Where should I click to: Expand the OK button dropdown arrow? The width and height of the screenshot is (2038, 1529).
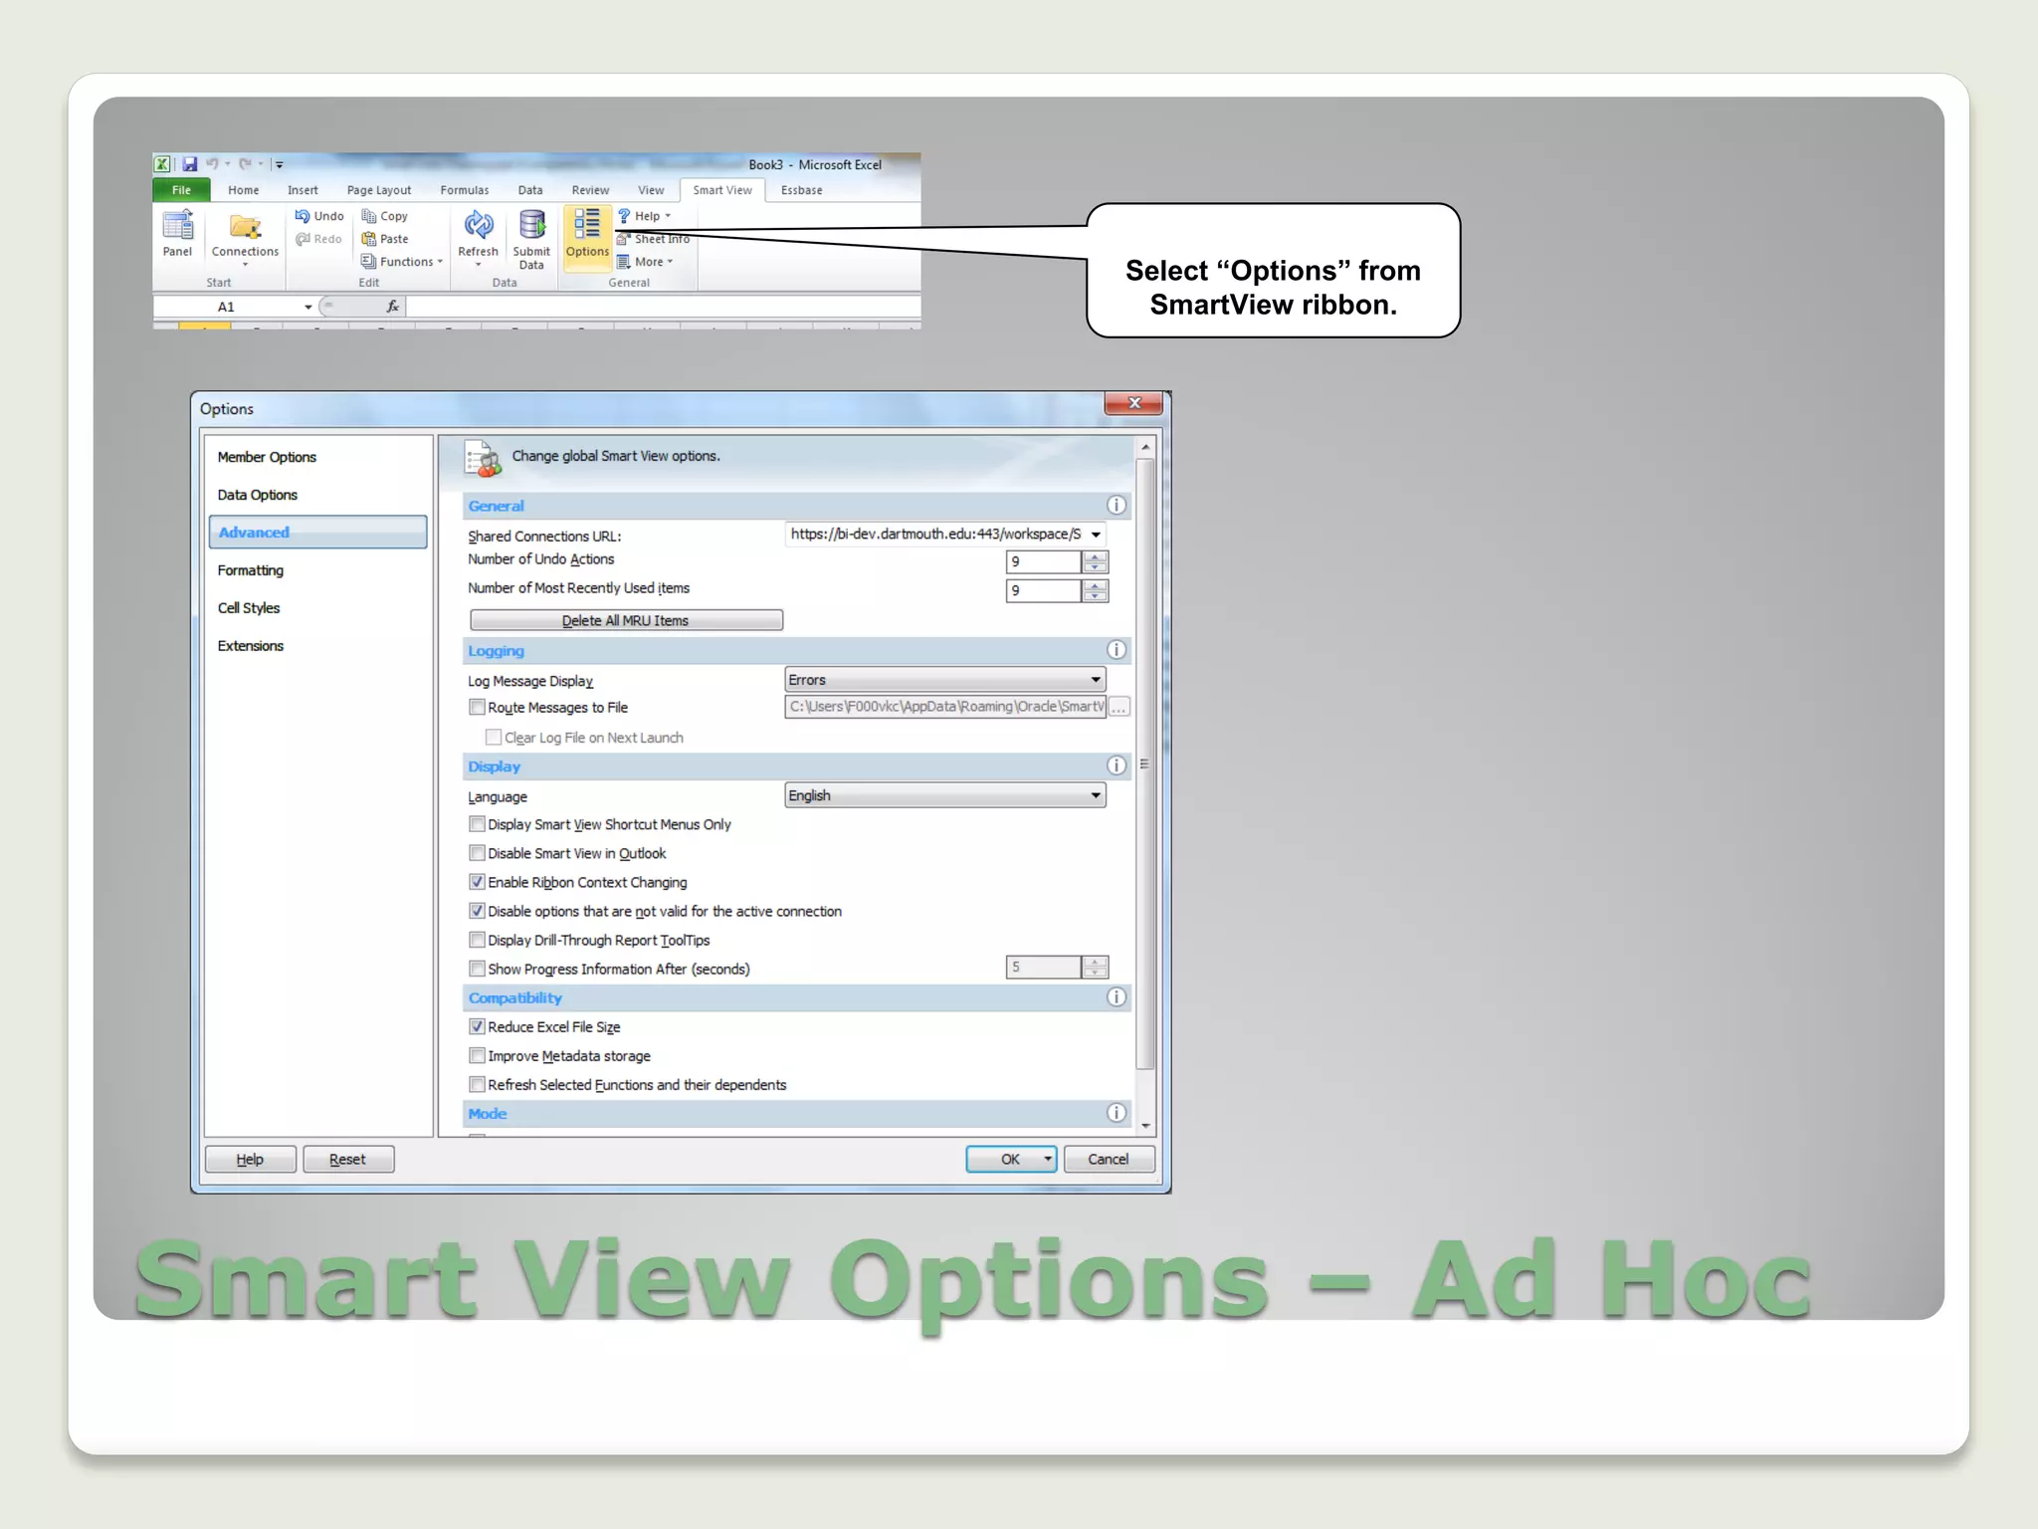coord(1048,1159)
